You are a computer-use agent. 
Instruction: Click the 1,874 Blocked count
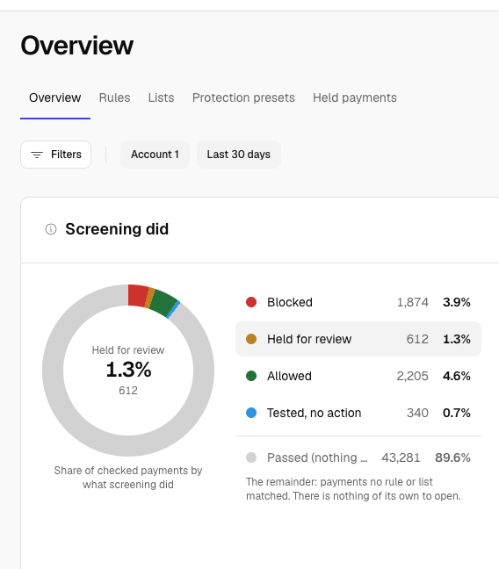coord(413,302)
